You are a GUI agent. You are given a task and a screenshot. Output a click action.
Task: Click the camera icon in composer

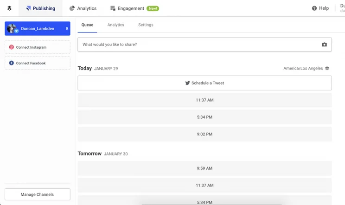(x=324, y=45)
